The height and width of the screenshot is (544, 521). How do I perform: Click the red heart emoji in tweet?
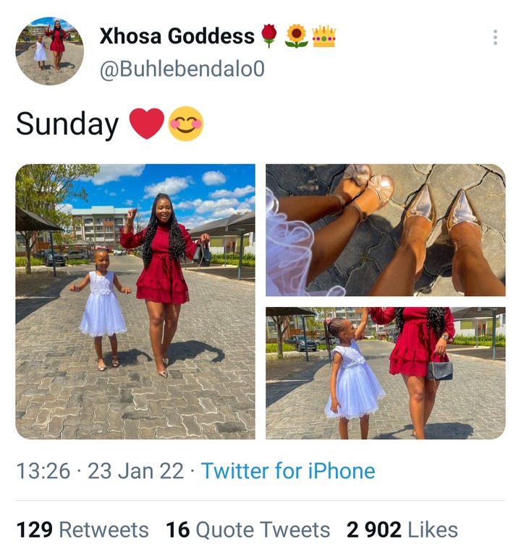point(147,124)
